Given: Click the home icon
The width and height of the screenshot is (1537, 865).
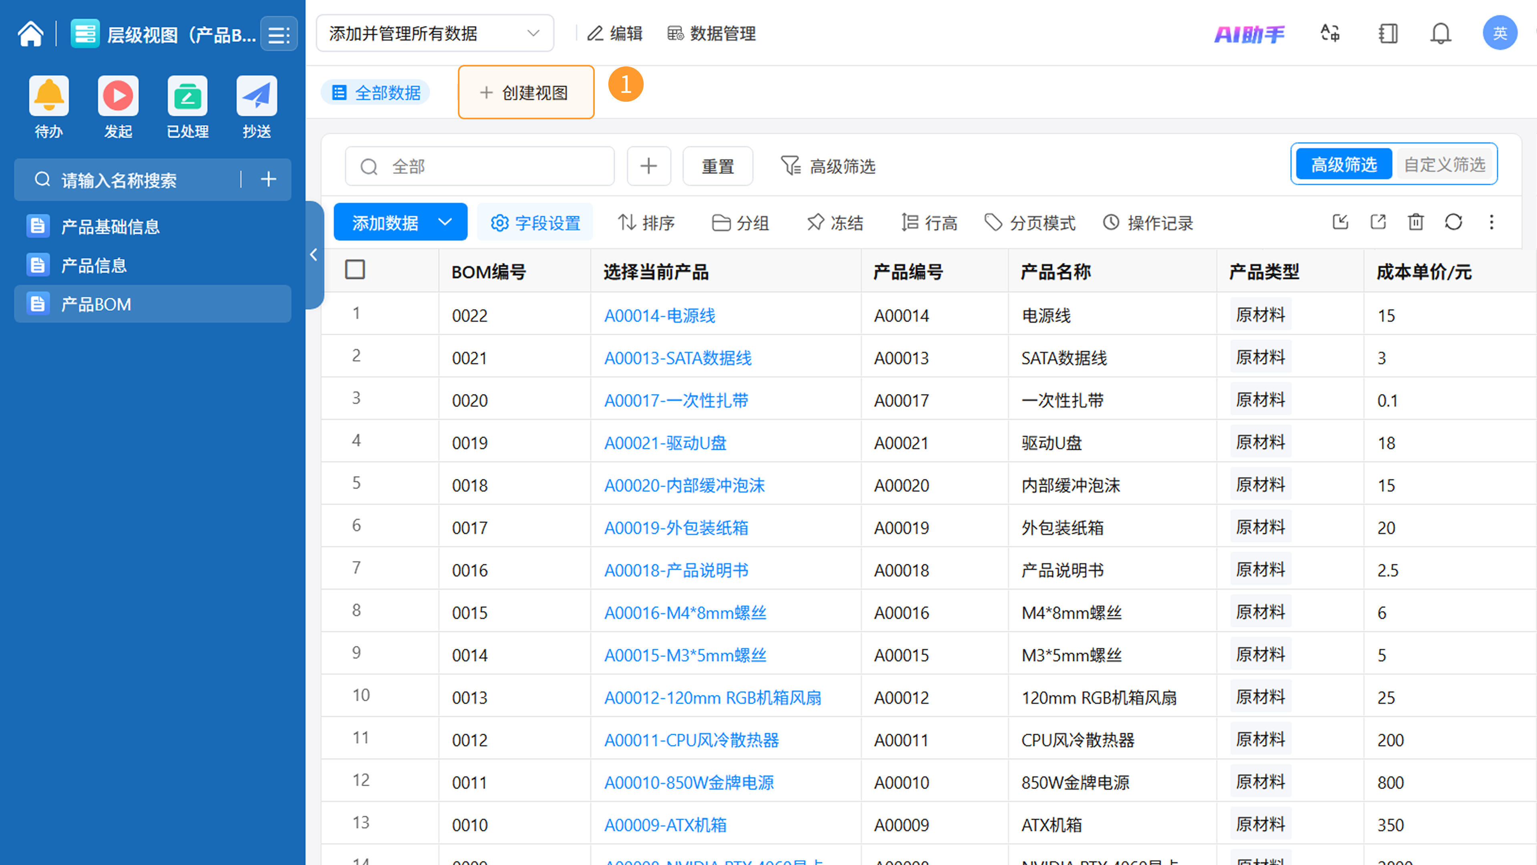Looking at the screenshot, I should [30, 34].
